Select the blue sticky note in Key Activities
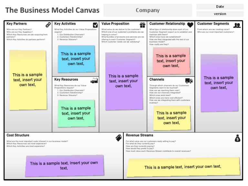 tap(76, 59)
